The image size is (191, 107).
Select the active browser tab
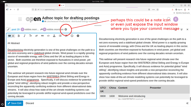pyautogui.click(x=62, y=5)
